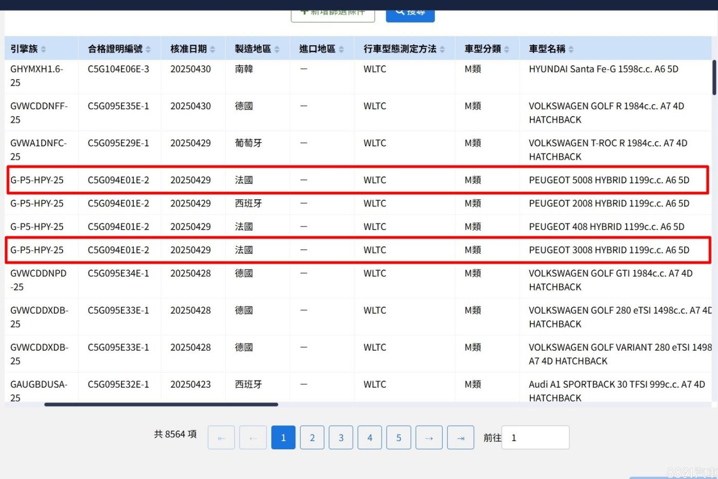The width and height of the screenshot is (718, 479).
Task: Sort table by 引擎族 column icon
Action: coord(44,49)
